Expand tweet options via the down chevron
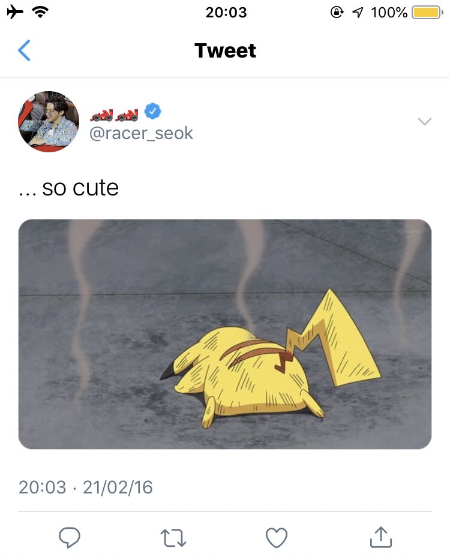 click(425, 122)
